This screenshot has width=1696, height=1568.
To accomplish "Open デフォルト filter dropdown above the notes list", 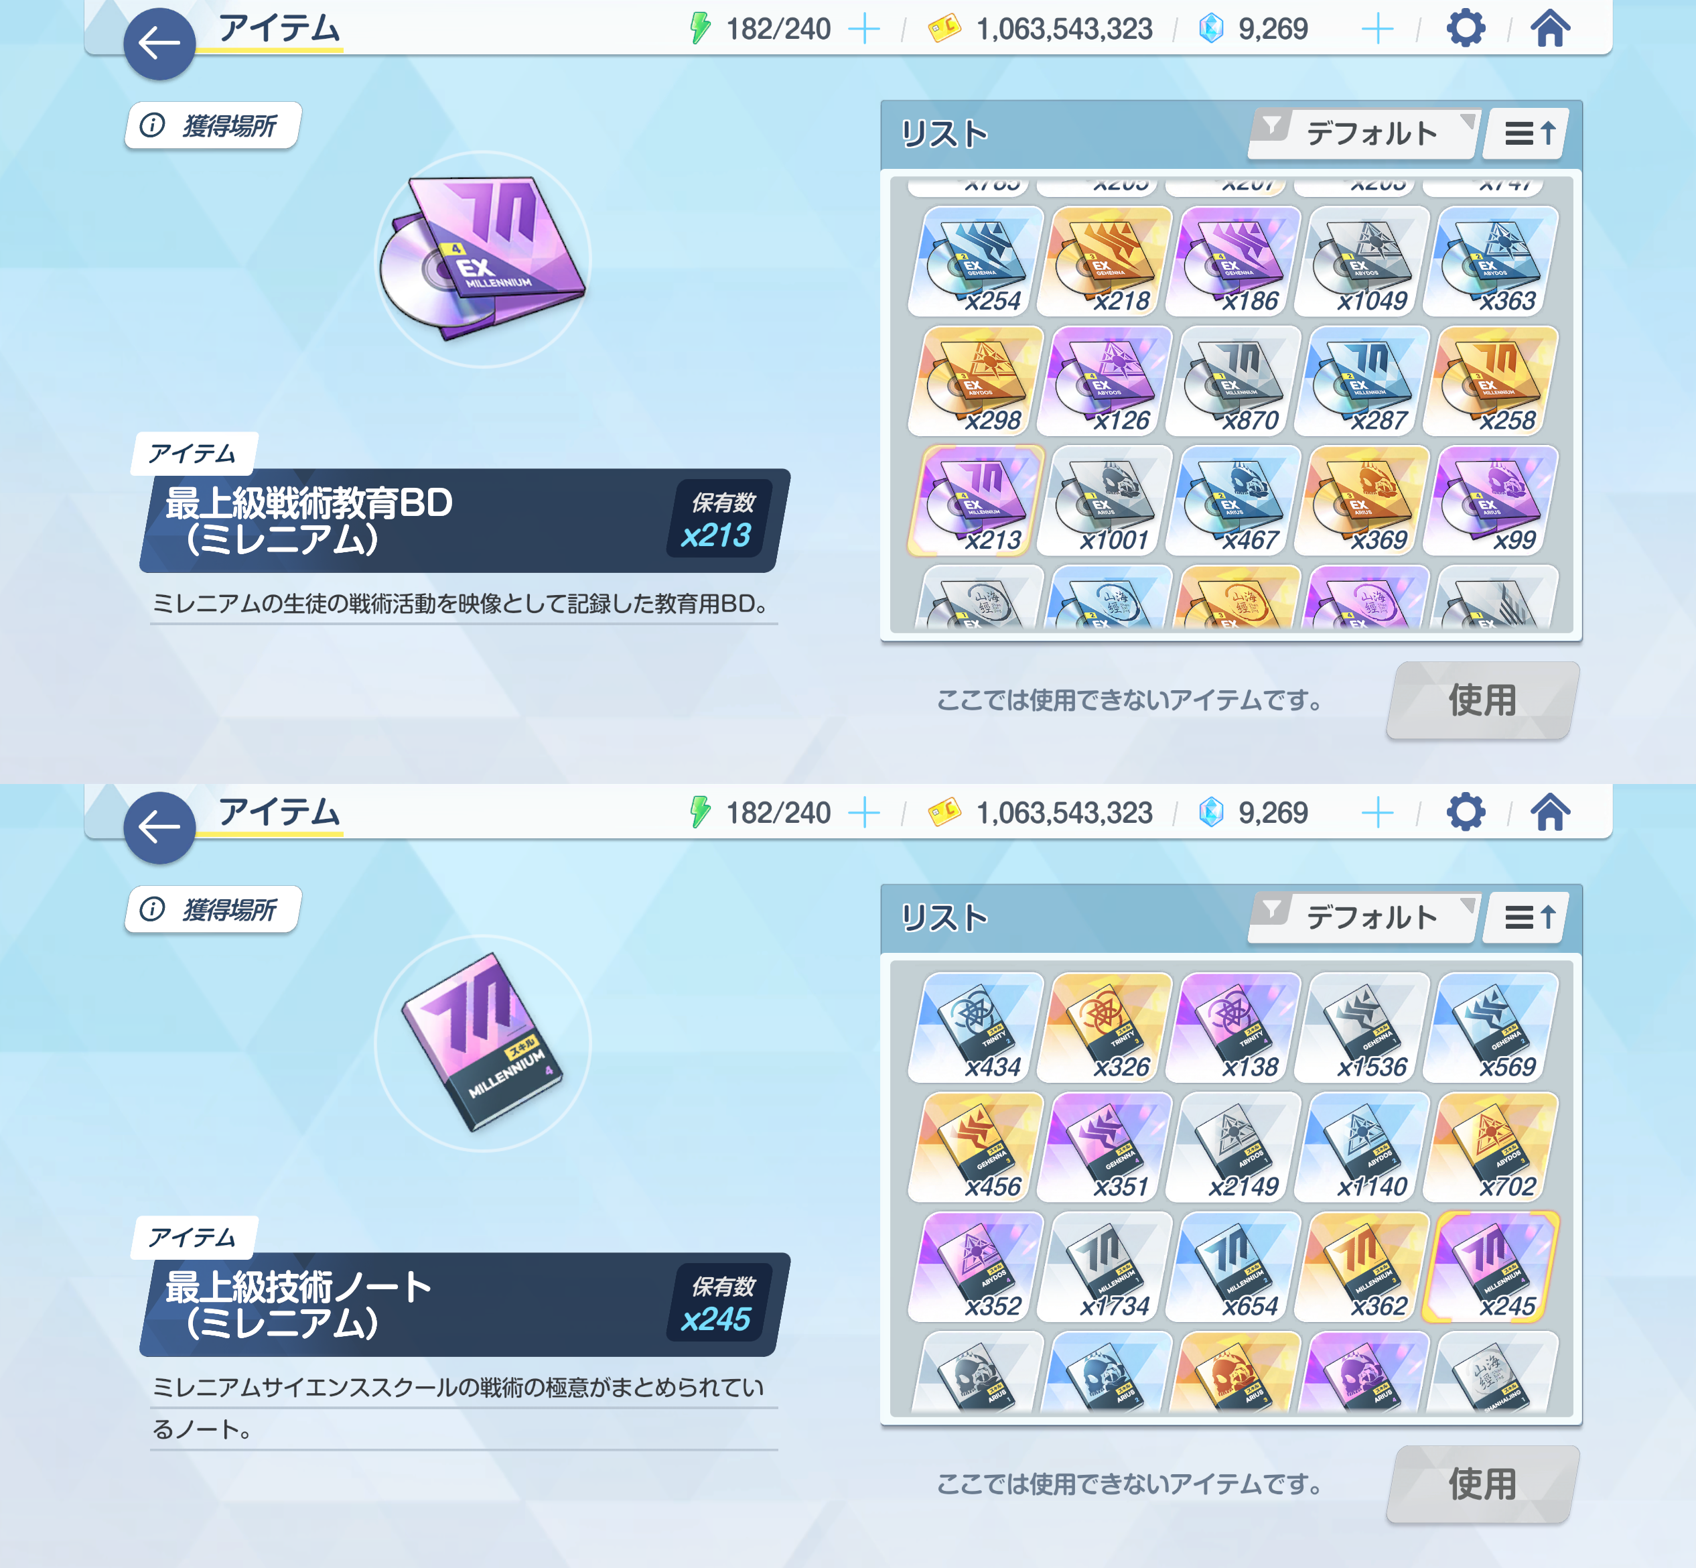I will coord(1364,917).
